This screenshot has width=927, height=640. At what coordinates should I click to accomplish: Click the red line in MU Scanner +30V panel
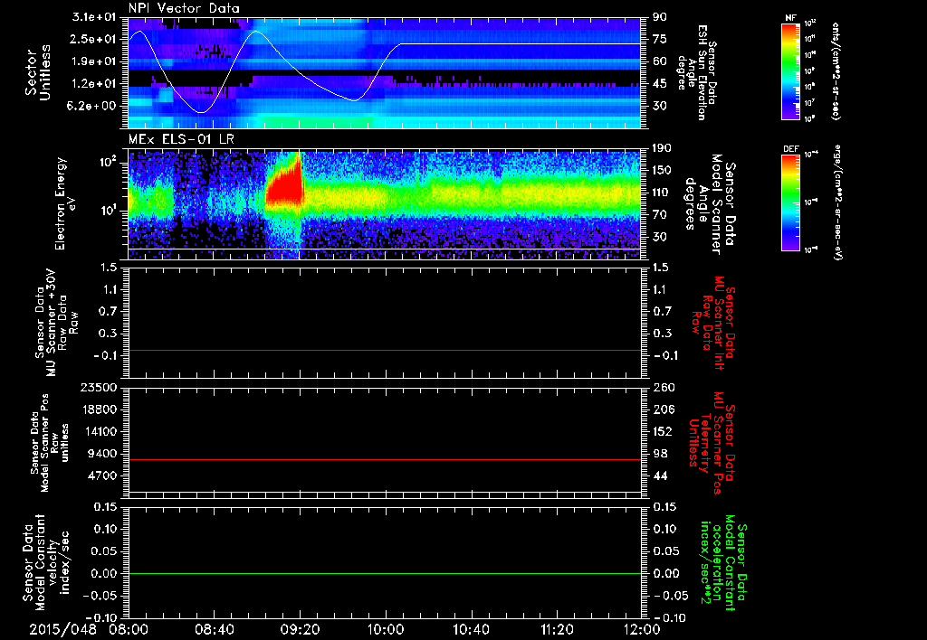[x=385, y=350]
